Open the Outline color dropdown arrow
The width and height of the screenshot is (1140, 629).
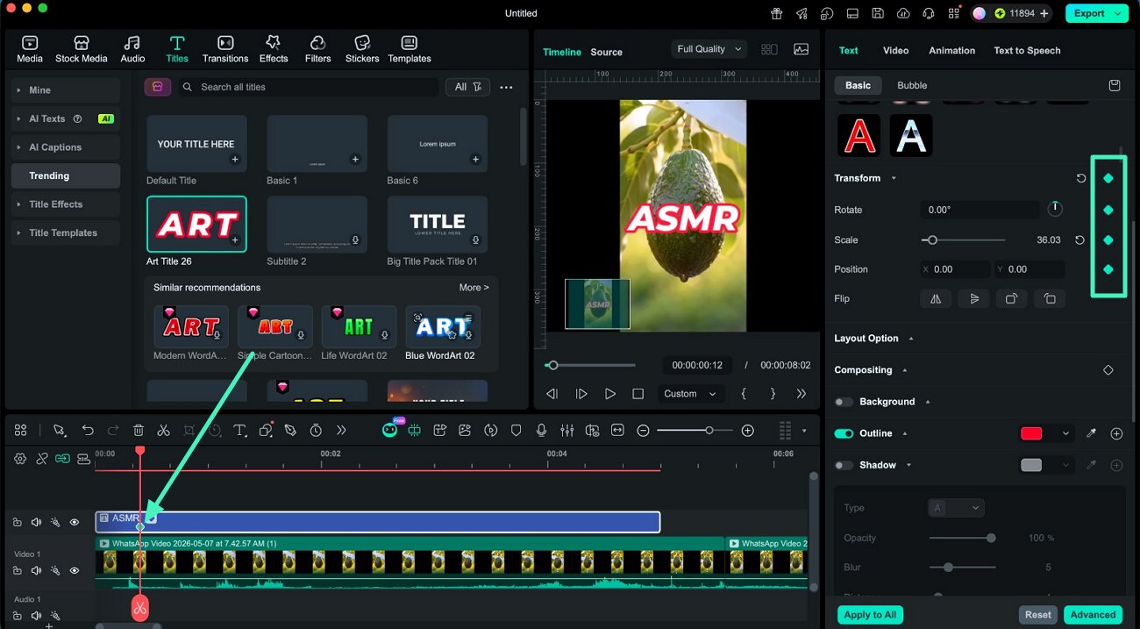coord(1066,433)
